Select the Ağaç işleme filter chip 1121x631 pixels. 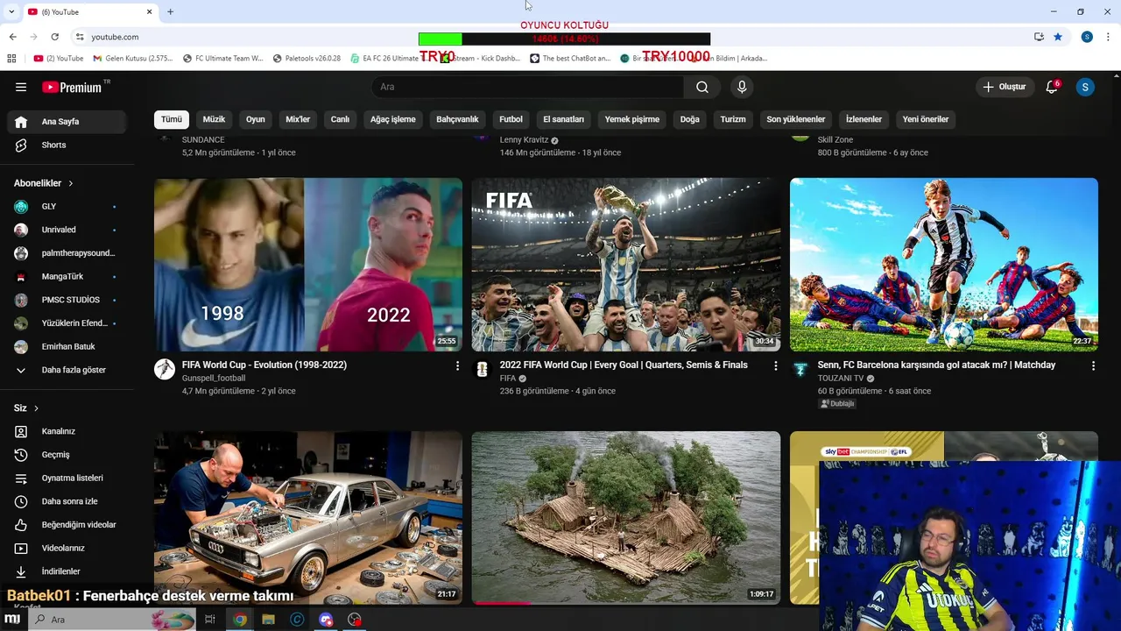(x=393, y=119)
